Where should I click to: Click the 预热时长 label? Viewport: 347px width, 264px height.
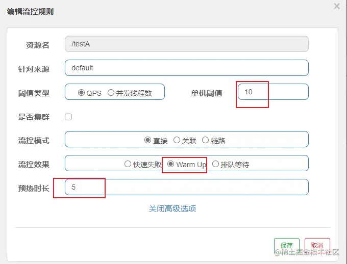click(x=34, y=189)
